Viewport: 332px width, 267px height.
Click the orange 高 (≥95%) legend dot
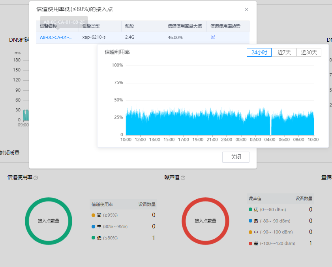pos(93,215)
